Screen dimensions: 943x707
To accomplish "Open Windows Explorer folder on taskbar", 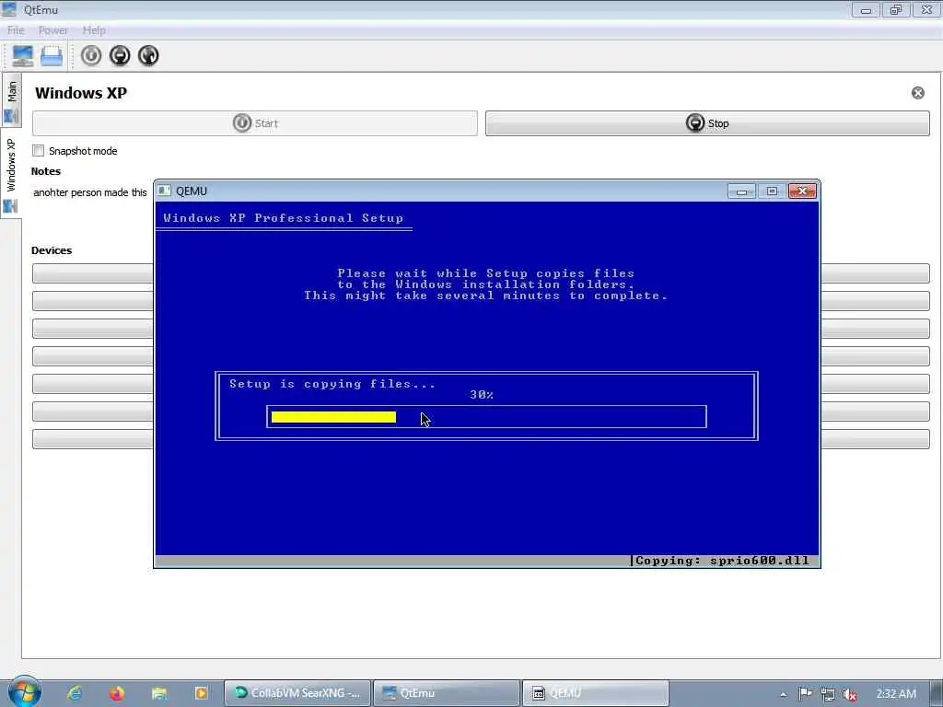I will pos(158,693).
